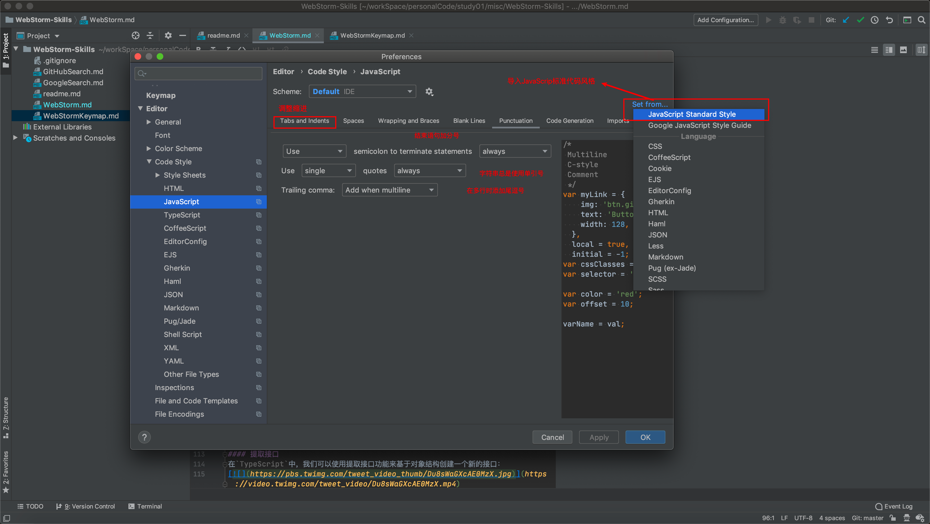The height and width of the screenshot is (524, 930).
Task: Open the Scheme Default dropdown
Action: pyautogui.click(x=362, y=91)
